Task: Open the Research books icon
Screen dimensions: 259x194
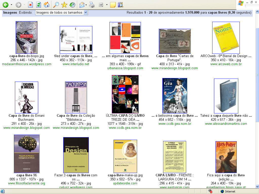Action: [120, 5]
